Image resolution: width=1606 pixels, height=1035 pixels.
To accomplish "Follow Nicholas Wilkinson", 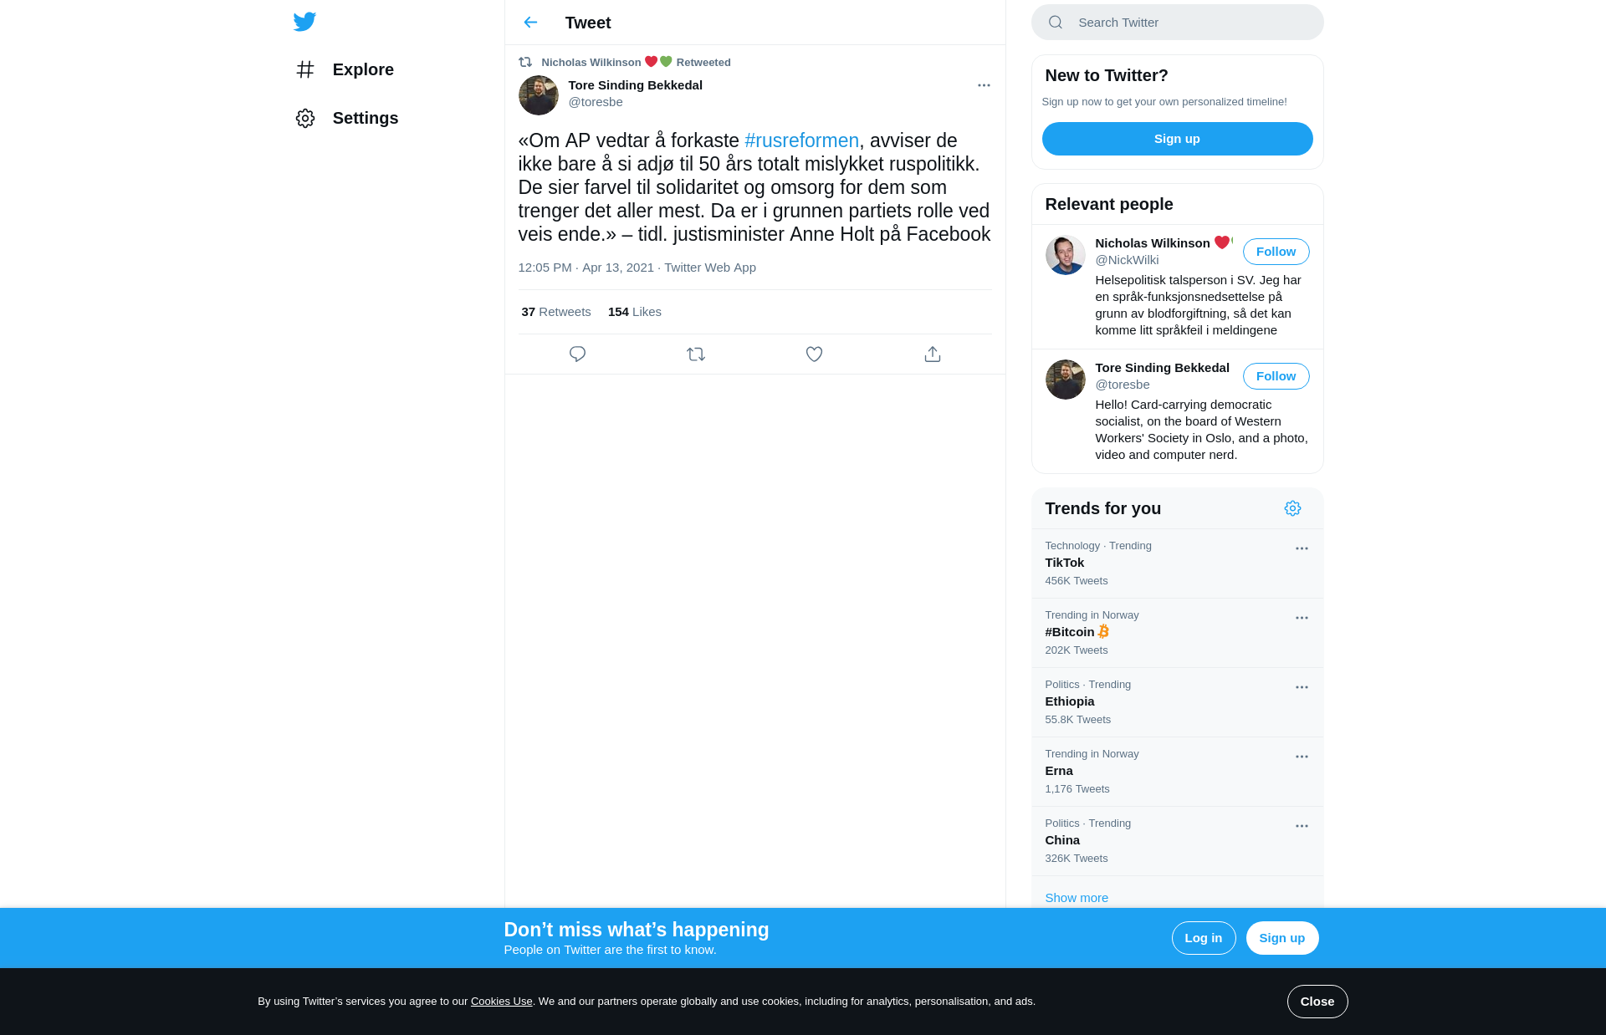I will (1276, 252).
